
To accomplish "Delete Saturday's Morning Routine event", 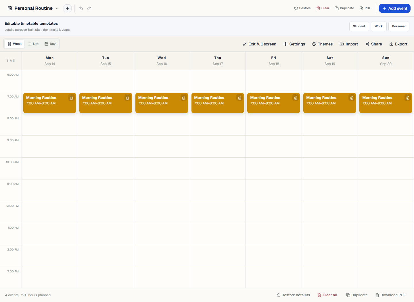I will pos(352,98).
